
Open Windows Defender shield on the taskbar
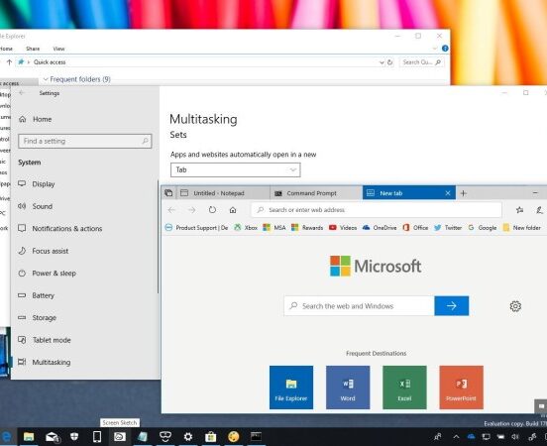(x=74, y=436)
